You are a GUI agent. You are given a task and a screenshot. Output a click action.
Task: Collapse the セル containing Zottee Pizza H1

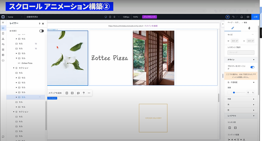pyautogui.click(x=16, y=58)
